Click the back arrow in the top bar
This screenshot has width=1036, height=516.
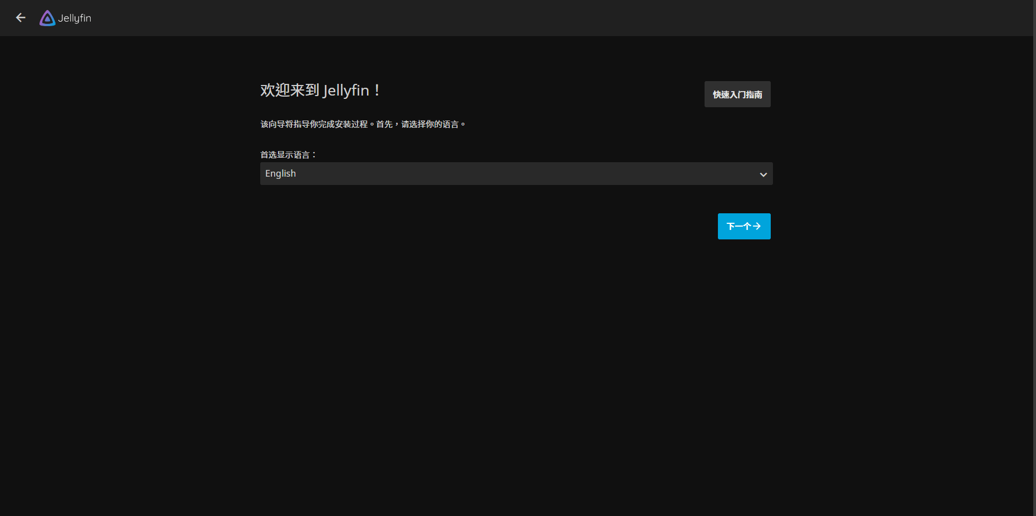tap(21, 18)
